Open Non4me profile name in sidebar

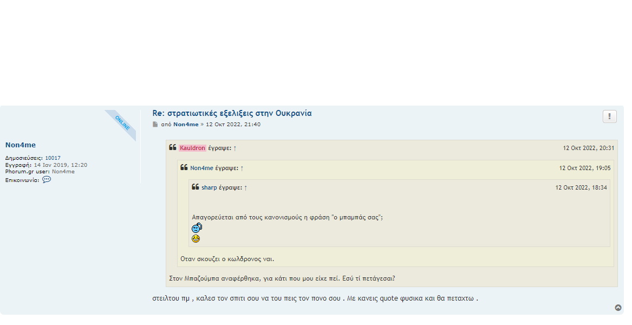[21, 145]
